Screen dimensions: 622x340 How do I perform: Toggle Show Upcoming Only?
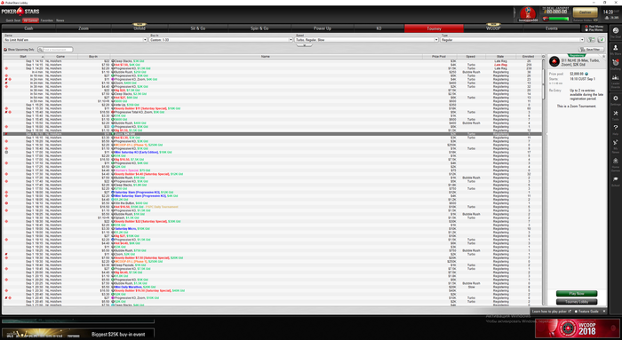tap(19, 50)
